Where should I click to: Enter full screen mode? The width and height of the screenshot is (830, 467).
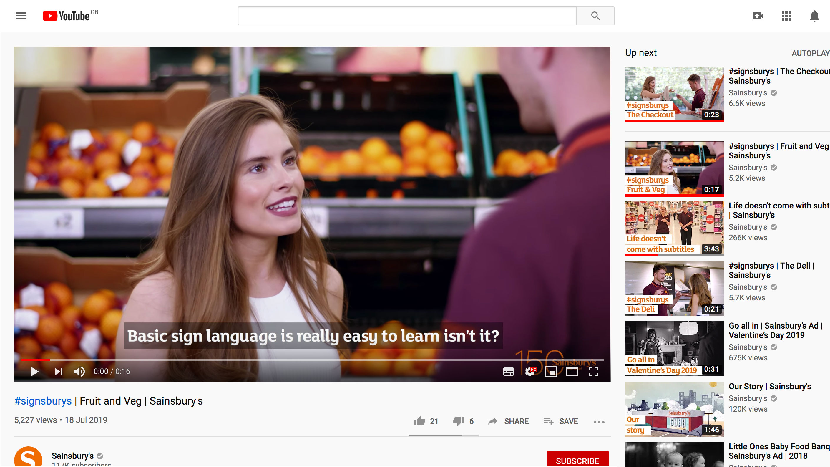tap(593, 372)
